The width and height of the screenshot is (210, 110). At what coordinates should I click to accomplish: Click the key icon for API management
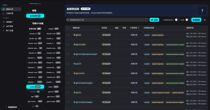4,26
